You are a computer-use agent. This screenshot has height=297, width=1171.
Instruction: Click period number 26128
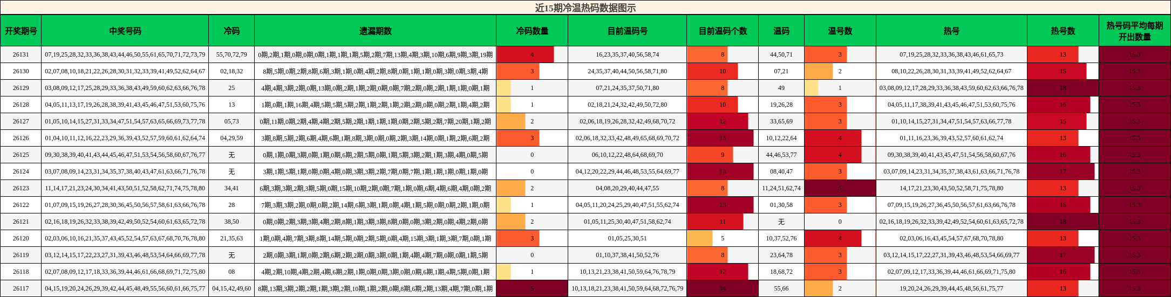click(21, 105)
